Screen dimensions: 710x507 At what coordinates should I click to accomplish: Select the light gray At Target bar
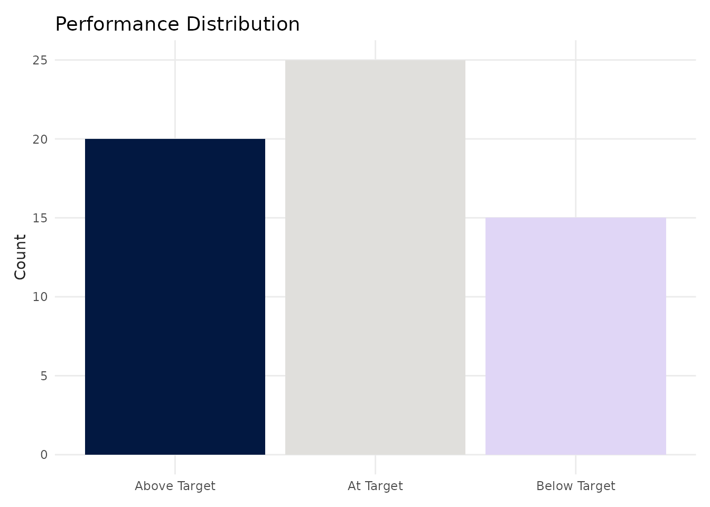click(375, 257)
